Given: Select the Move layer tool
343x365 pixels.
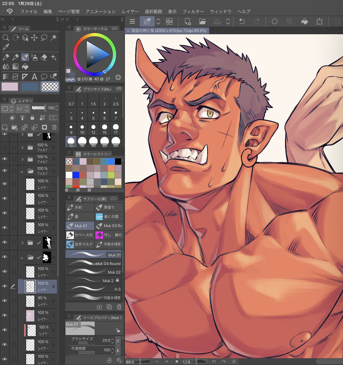Looking at the screenshot, I should (x=34, y=38).
